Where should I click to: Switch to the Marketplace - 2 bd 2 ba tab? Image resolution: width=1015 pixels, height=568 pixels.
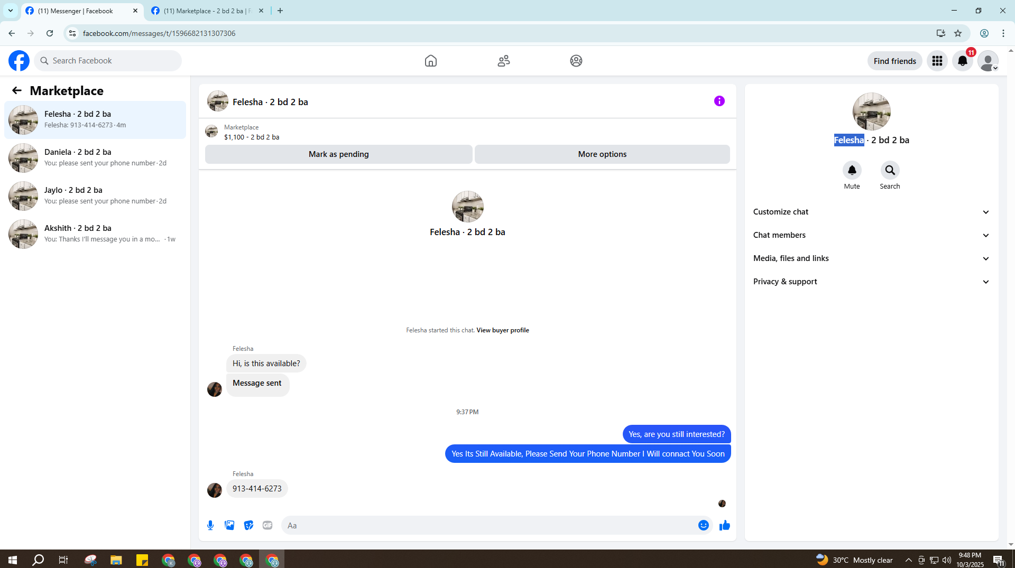[207, 11]
